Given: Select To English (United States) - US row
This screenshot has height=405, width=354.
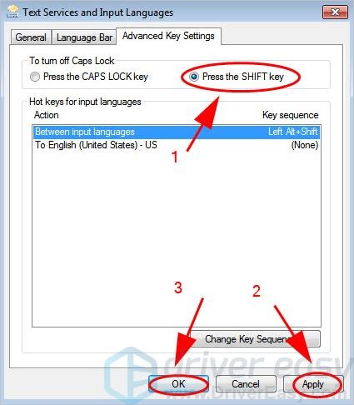Looking at the screenshot, I should (177, 145).
